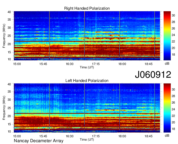Click the "18" dB tick on upper colorbar

point(173,55)
